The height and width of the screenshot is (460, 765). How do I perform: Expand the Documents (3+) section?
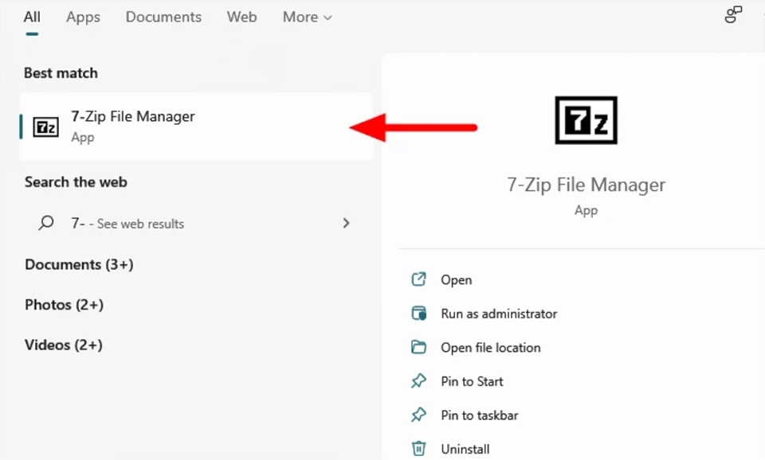(79, 264)
